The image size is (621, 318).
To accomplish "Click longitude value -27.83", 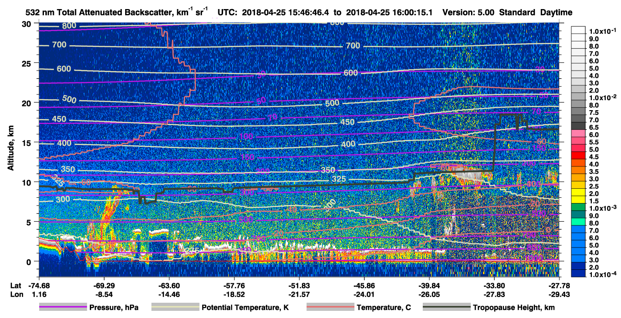I will (x=494, y=294).
